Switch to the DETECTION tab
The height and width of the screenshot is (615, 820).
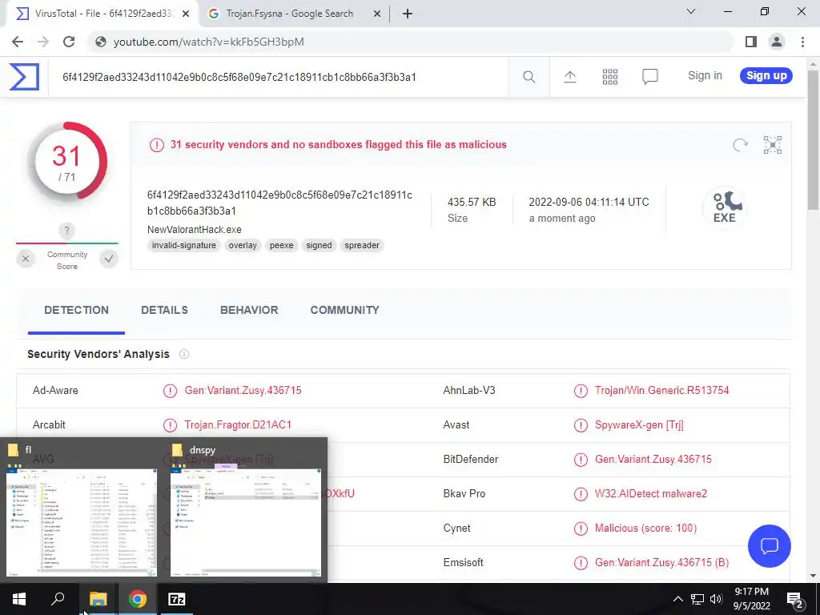(x=76, y=310)
